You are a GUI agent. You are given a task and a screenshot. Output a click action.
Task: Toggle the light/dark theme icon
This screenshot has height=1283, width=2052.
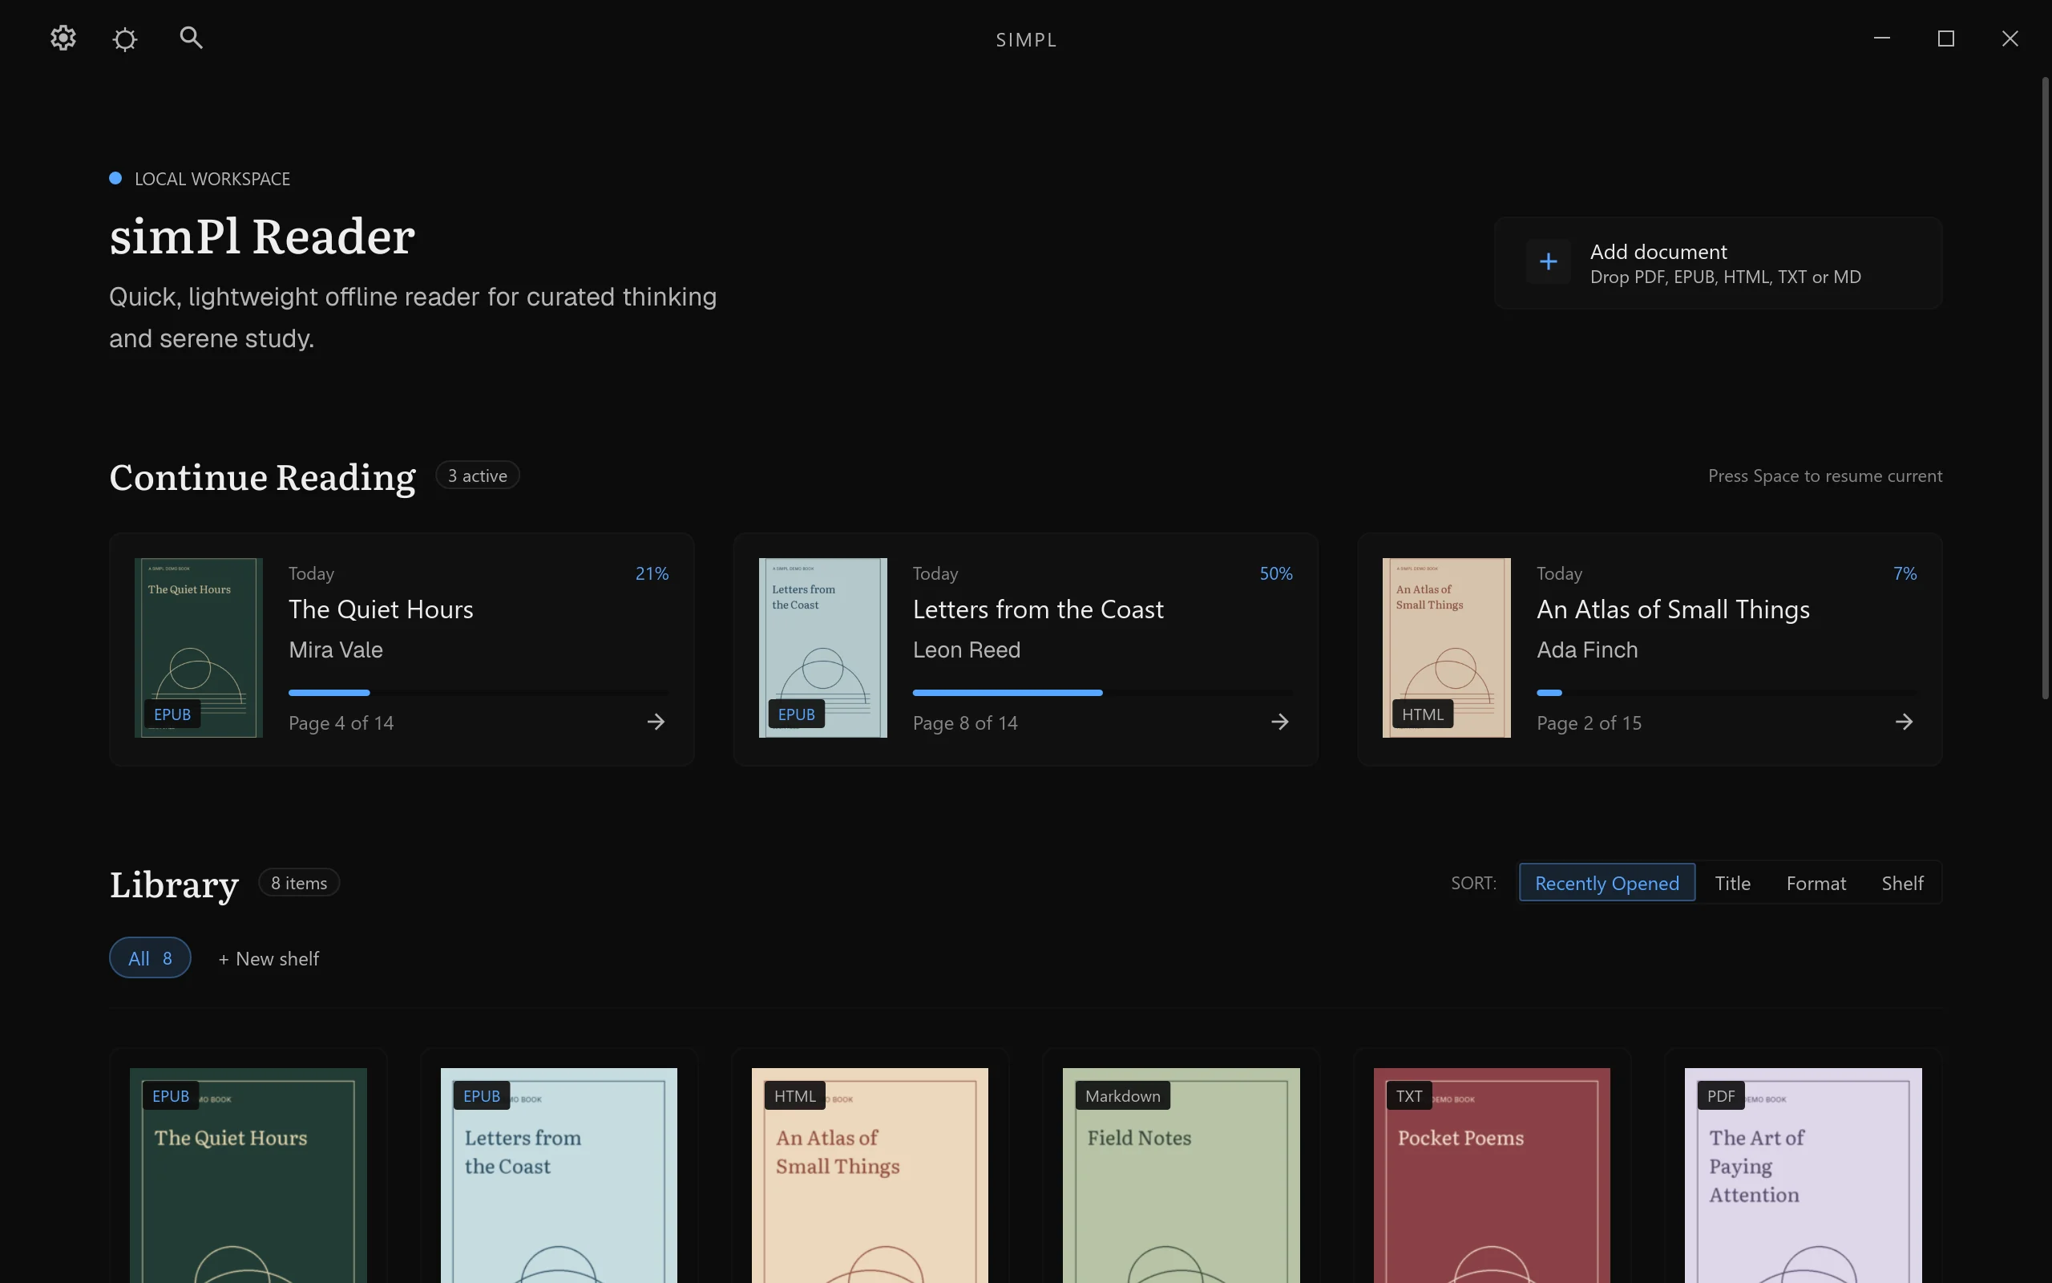125,39
